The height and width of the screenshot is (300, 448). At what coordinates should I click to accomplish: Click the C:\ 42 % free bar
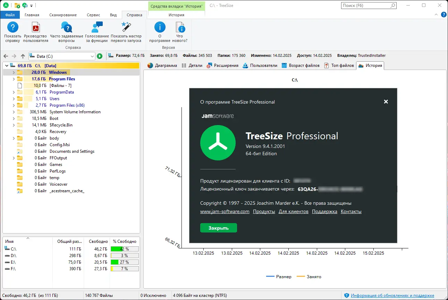tap(125, 249)
